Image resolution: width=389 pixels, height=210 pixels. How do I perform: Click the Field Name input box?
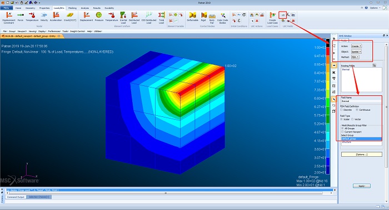click(361, 101)
